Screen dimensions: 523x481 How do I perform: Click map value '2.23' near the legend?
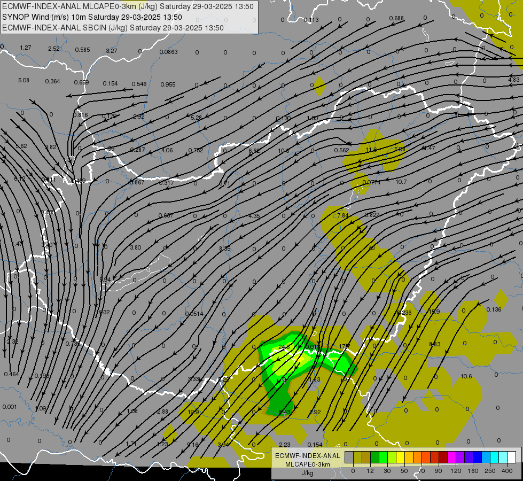[285, 445]
